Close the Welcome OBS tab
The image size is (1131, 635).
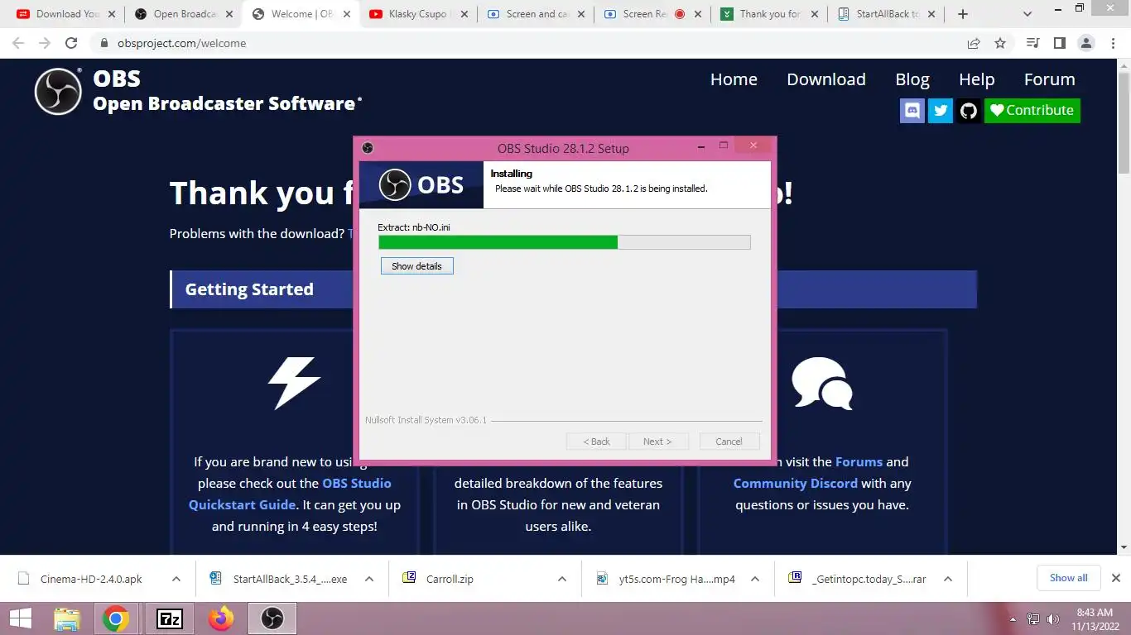point(346,14)
